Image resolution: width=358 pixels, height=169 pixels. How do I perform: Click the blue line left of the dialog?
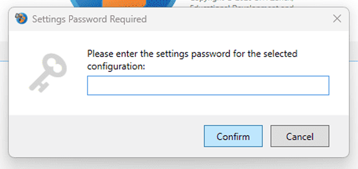point(4,61)
